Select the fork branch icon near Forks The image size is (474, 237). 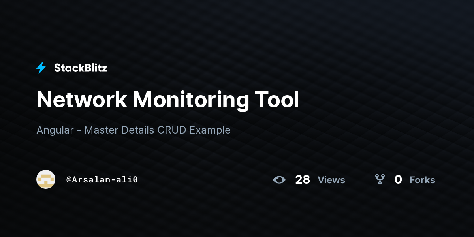click(380, 179)
